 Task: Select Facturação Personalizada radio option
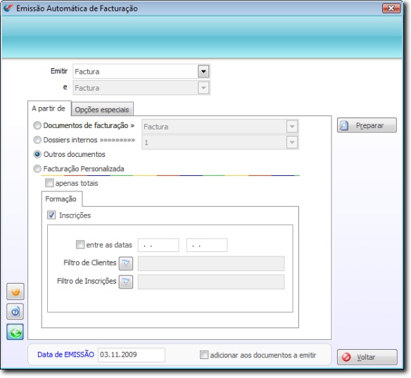pyautogui.click(x=37, y=168)
